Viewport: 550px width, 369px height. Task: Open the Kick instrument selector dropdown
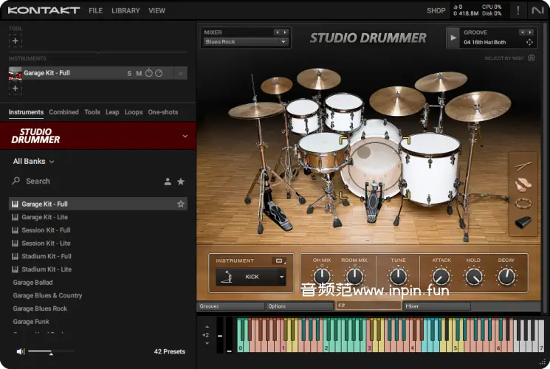281,277
